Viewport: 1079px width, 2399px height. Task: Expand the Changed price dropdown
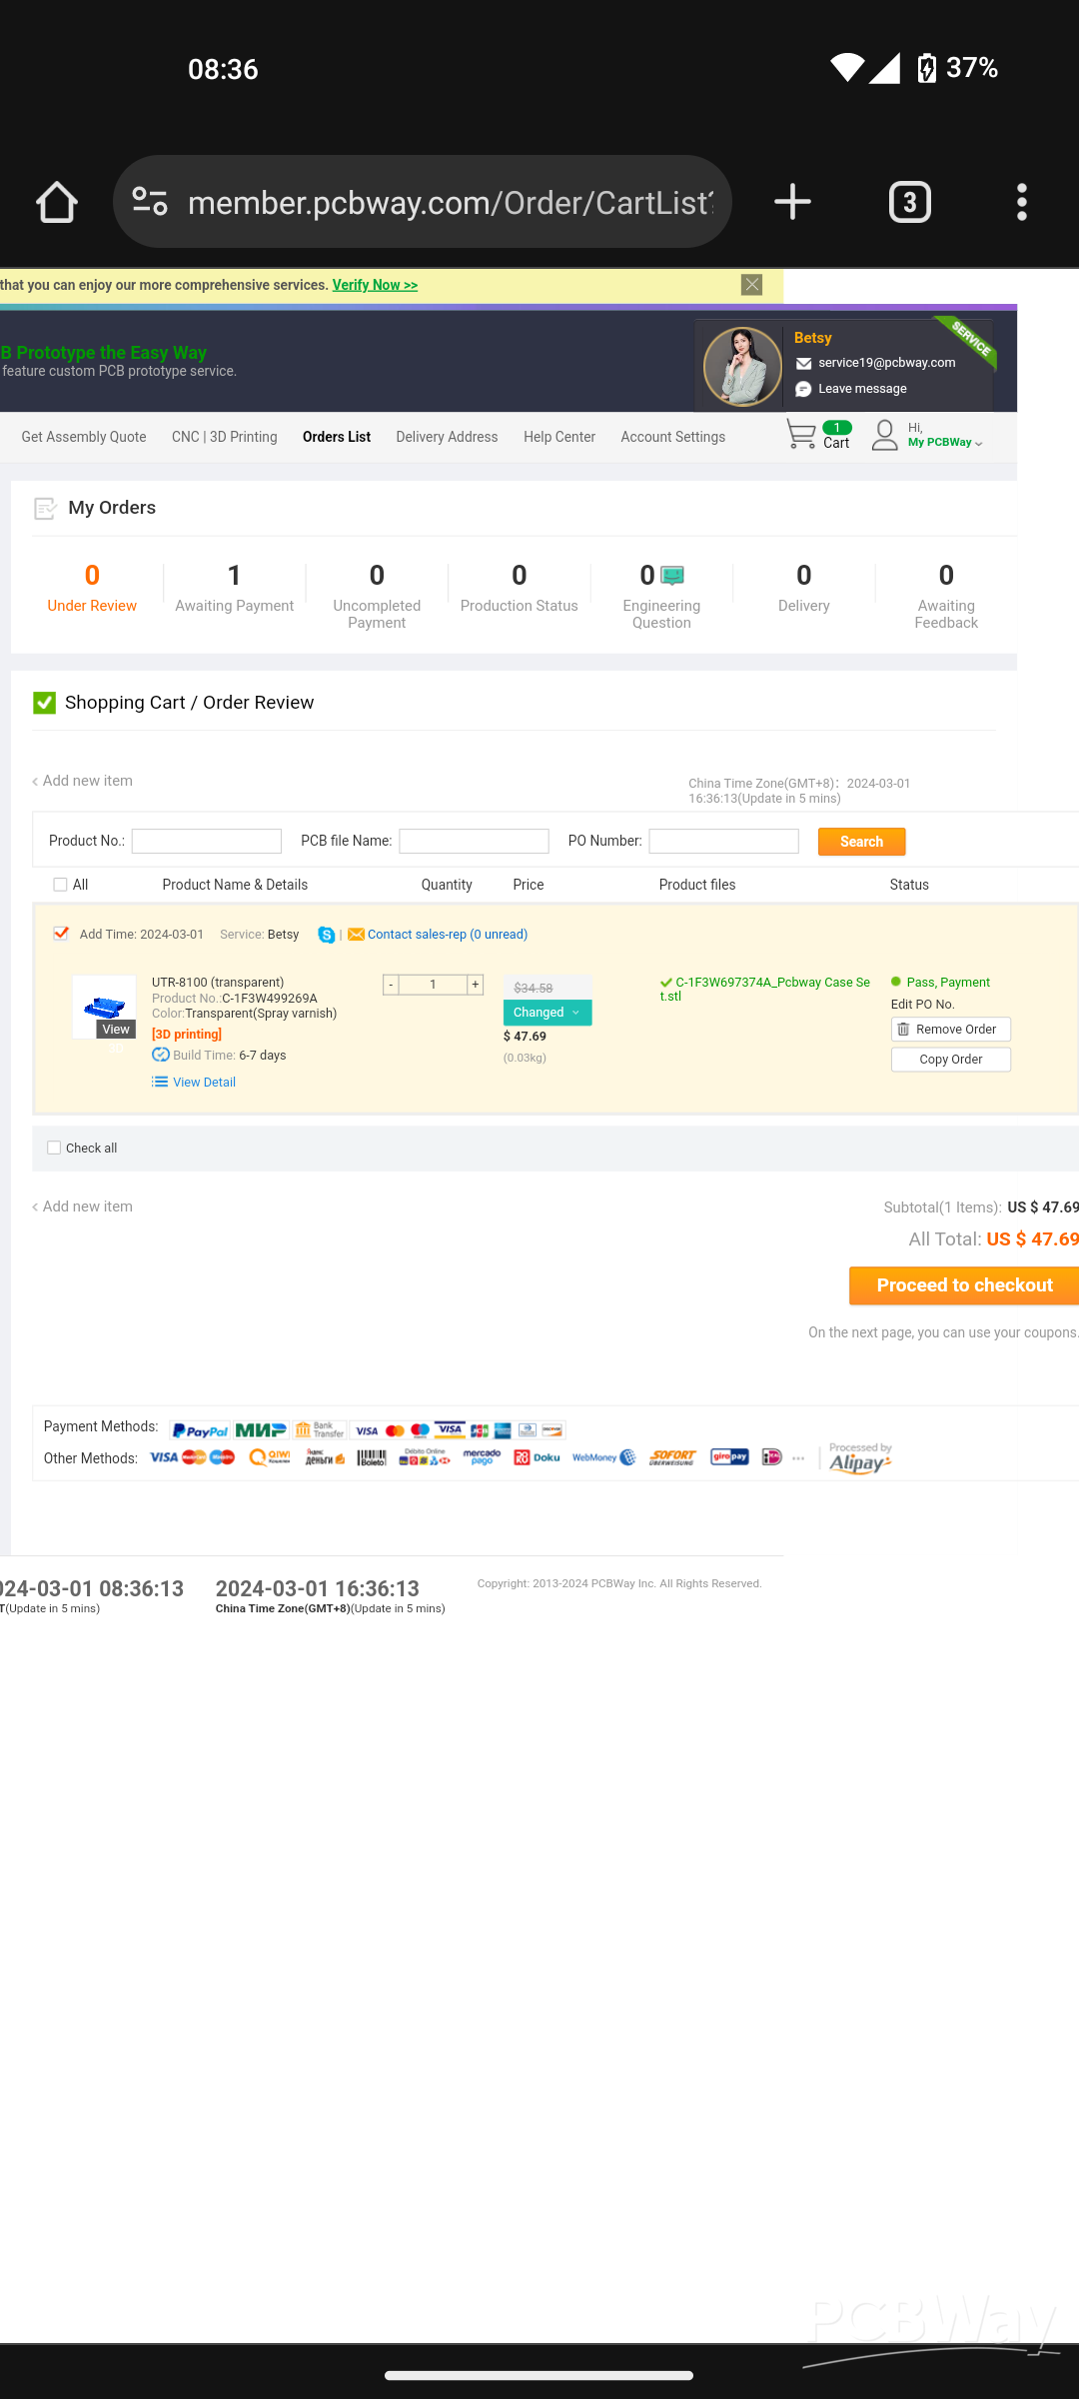point(547,1013)
